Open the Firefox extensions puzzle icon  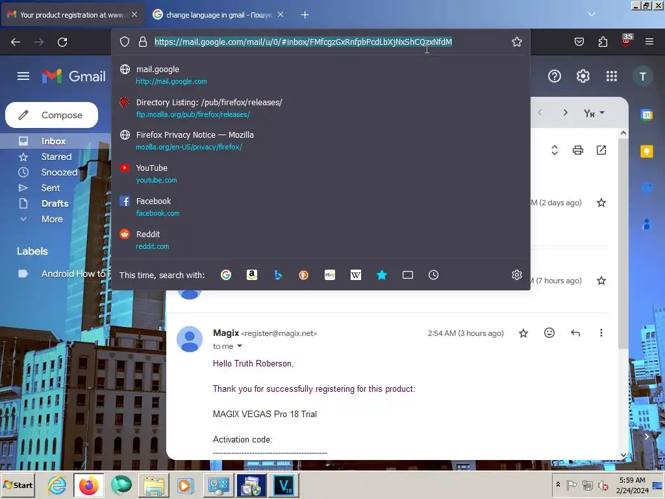tap(603, 42)
